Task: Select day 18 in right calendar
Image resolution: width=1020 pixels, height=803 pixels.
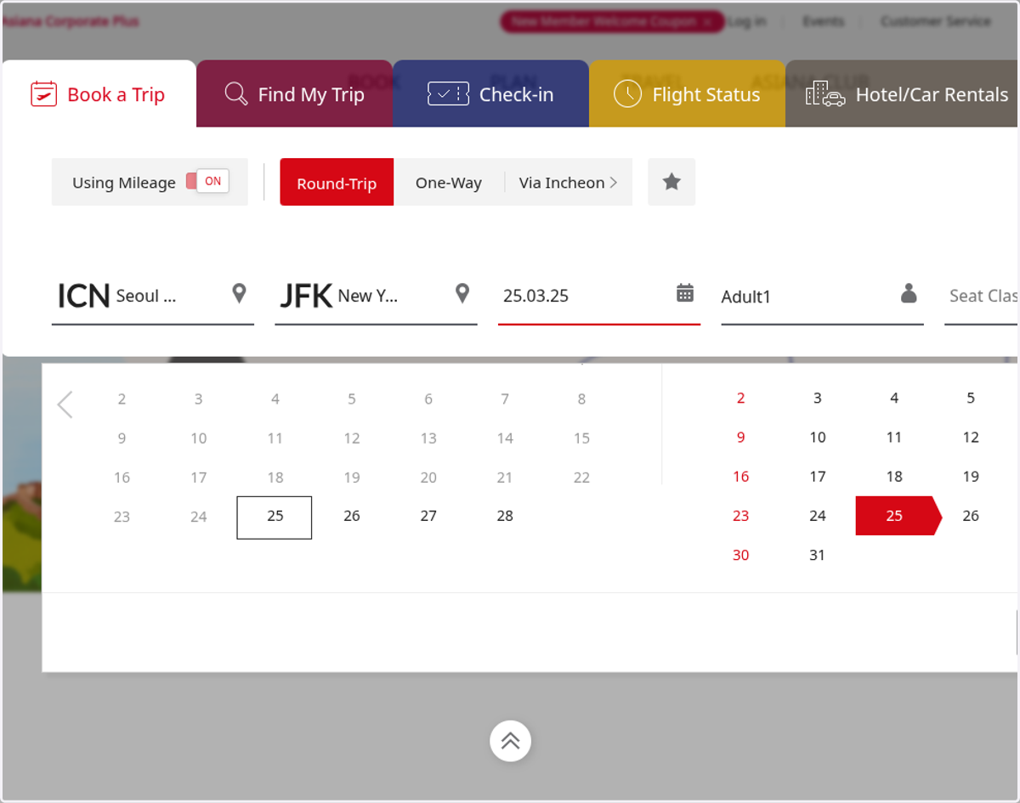Action: click(x=894, y=477)
